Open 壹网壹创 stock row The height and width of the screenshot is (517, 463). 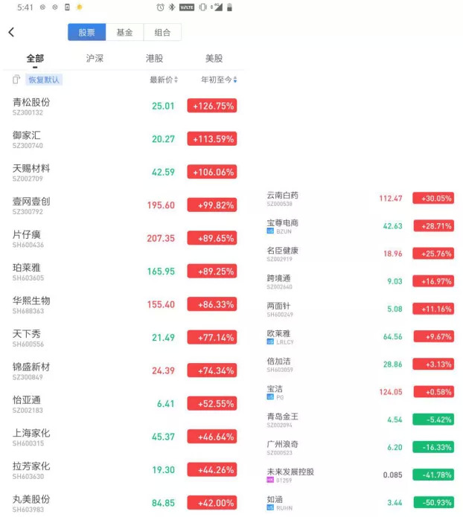point(124,205)
